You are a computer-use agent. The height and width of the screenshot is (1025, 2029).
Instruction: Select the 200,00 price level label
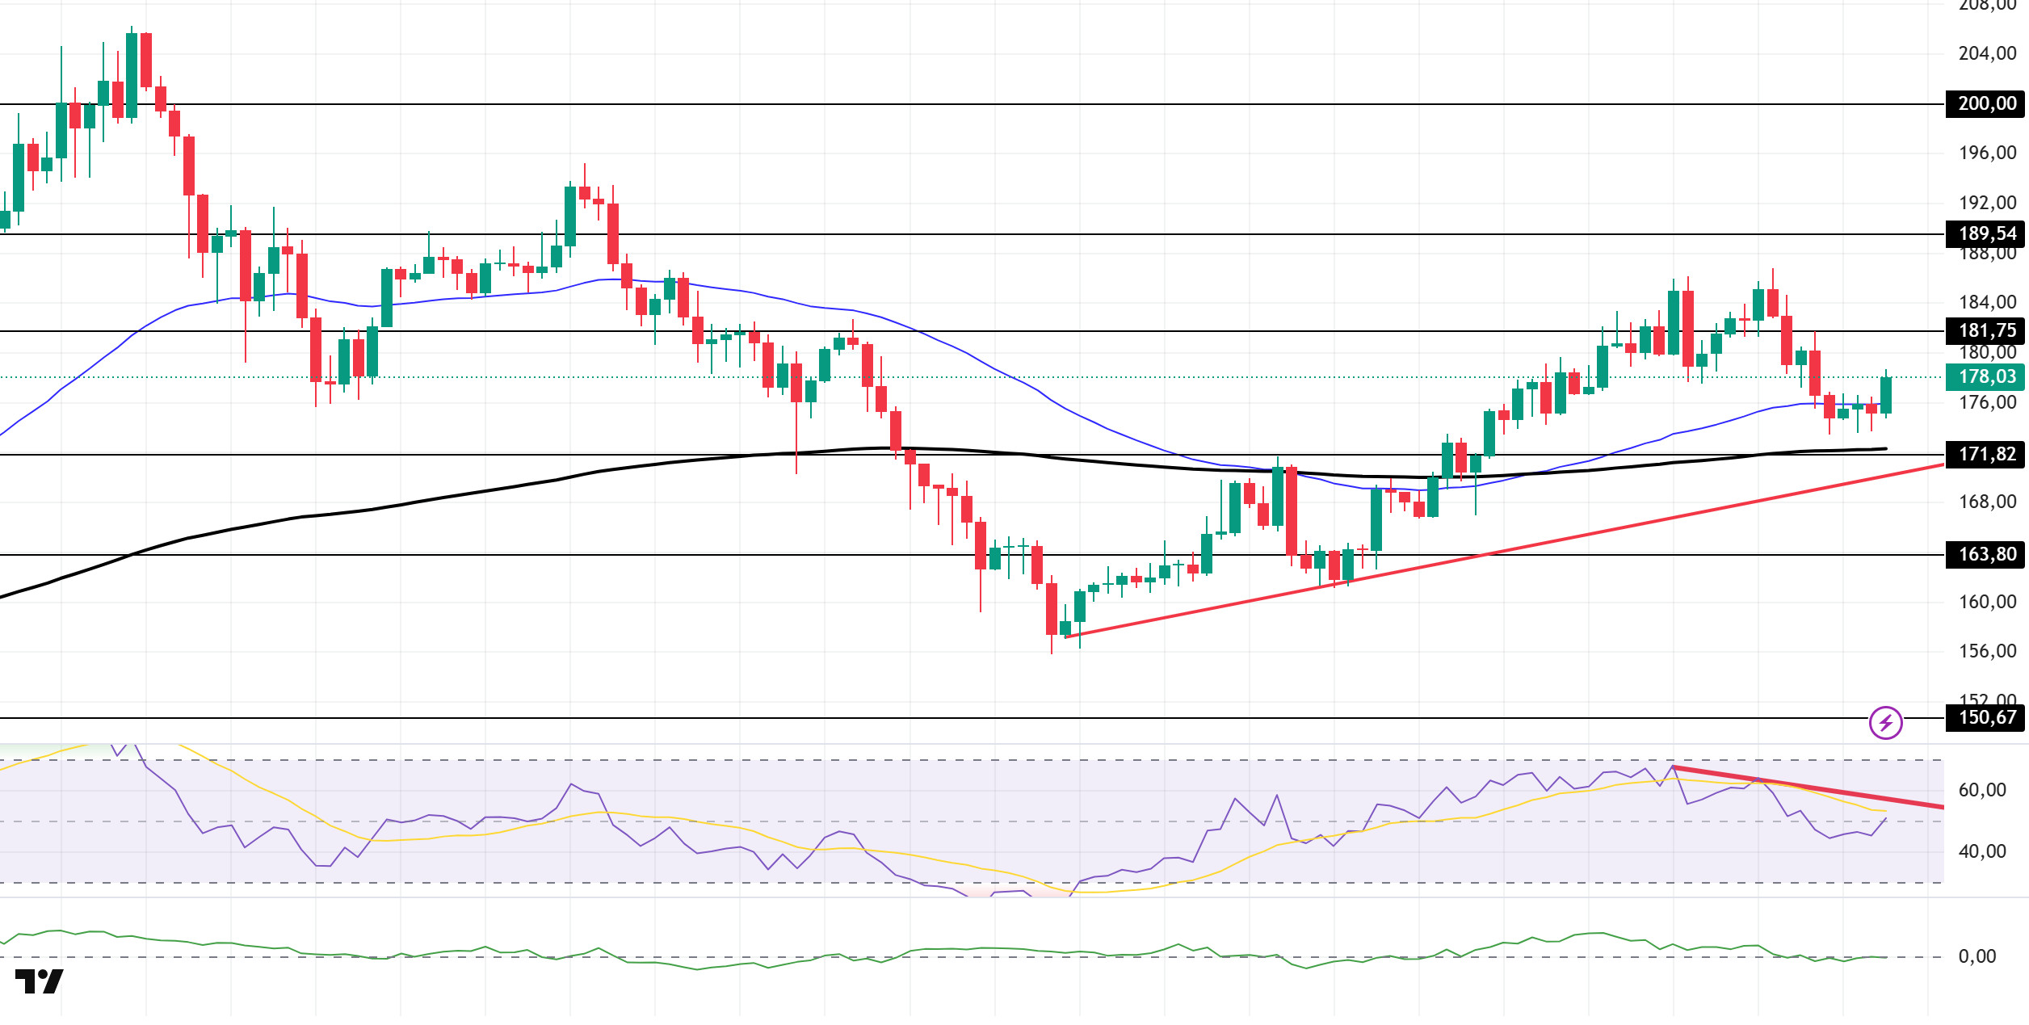pyautogui.click(x=1986, y=103)
